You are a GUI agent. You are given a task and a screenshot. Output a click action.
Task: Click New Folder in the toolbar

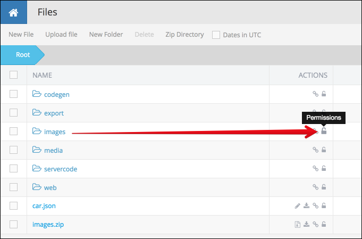tap(106, 35)
